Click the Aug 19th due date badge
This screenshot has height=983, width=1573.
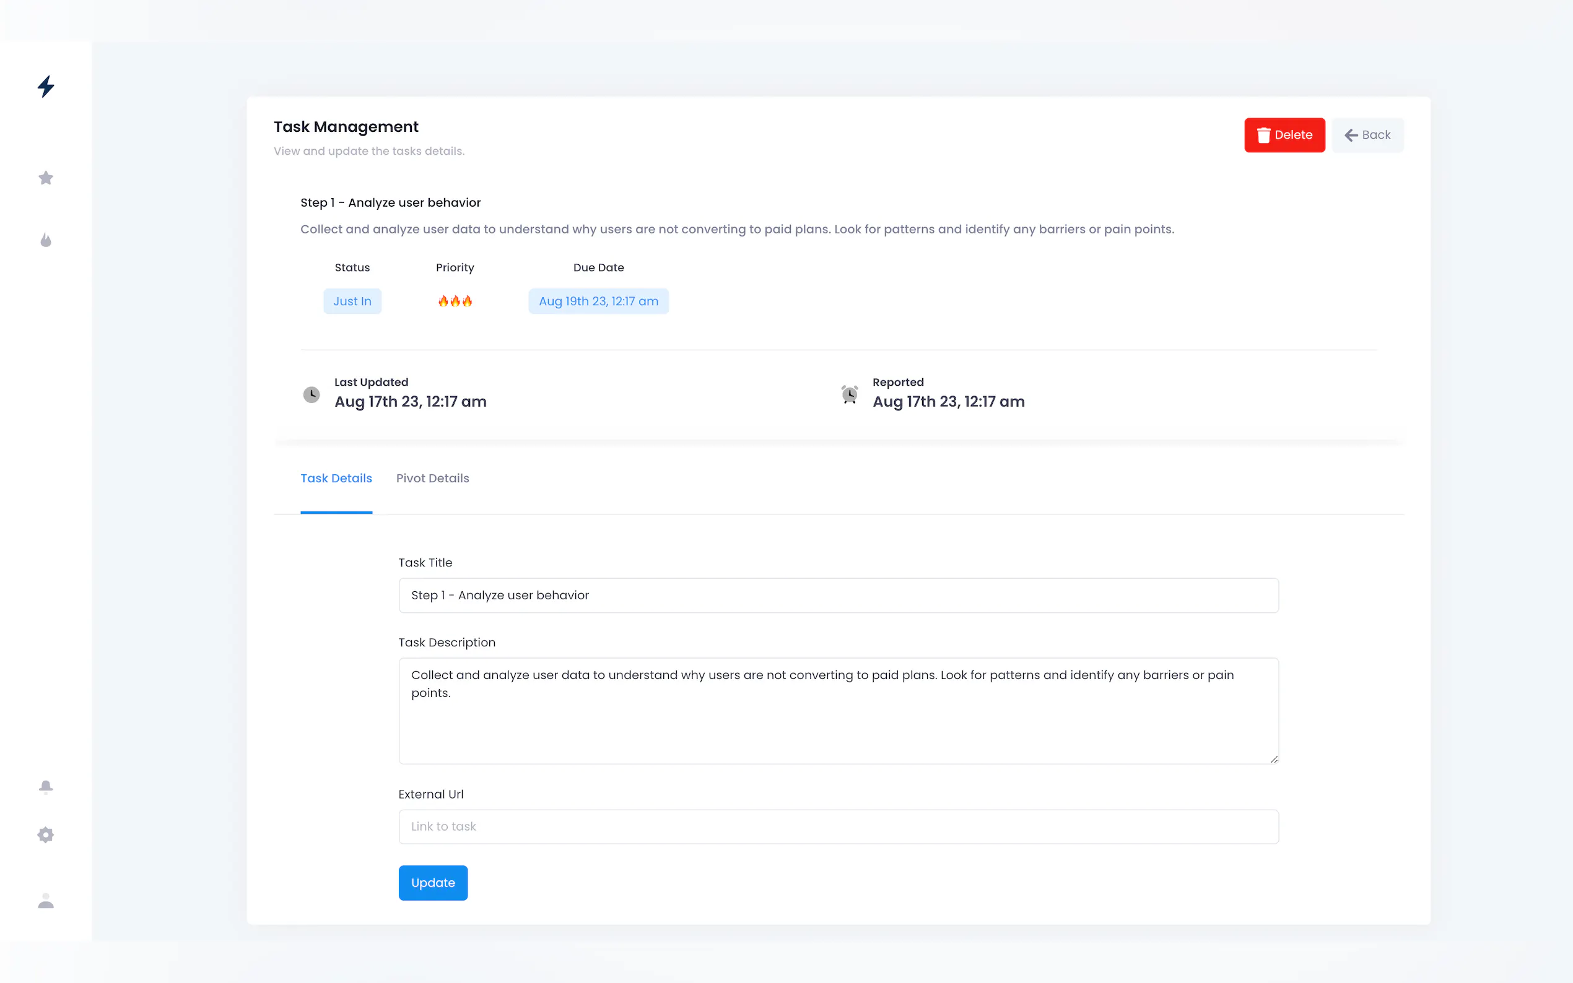click(598, 301)
